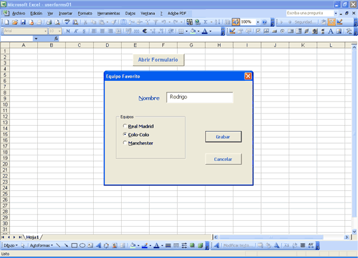Click the formatting toolbar font color A
This screenshot has width=358, height=258.
[205, 31]
